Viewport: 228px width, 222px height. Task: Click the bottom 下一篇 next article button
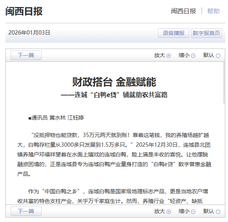26,211
